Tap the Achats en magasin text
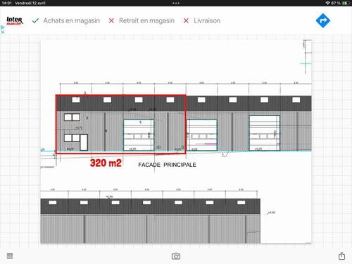This screenshot has height=264, width=352. point(72,20)
